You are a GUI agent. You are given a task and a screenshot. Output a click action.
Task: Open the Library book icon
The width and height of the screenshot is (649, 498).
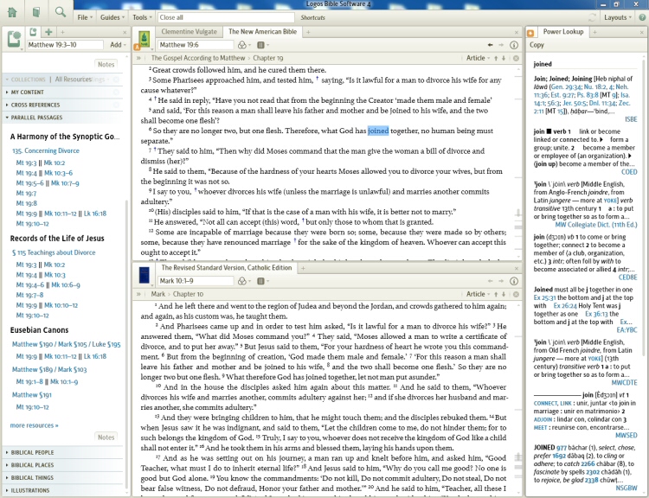[36, 12]
